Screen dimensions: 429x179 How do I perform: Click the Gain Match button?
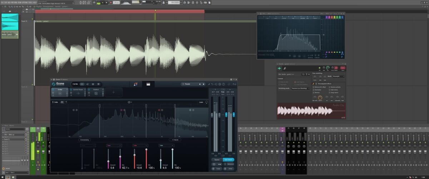(x=228, y=160)
